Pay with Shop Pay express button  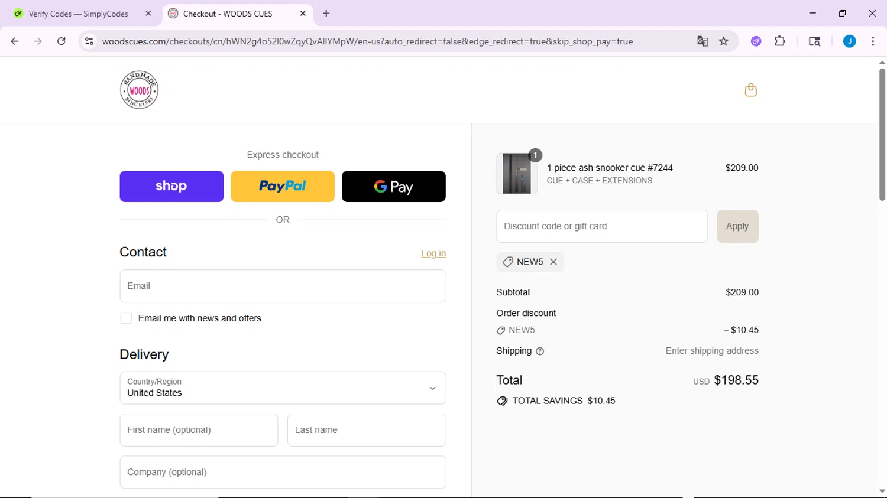[171, 187]
